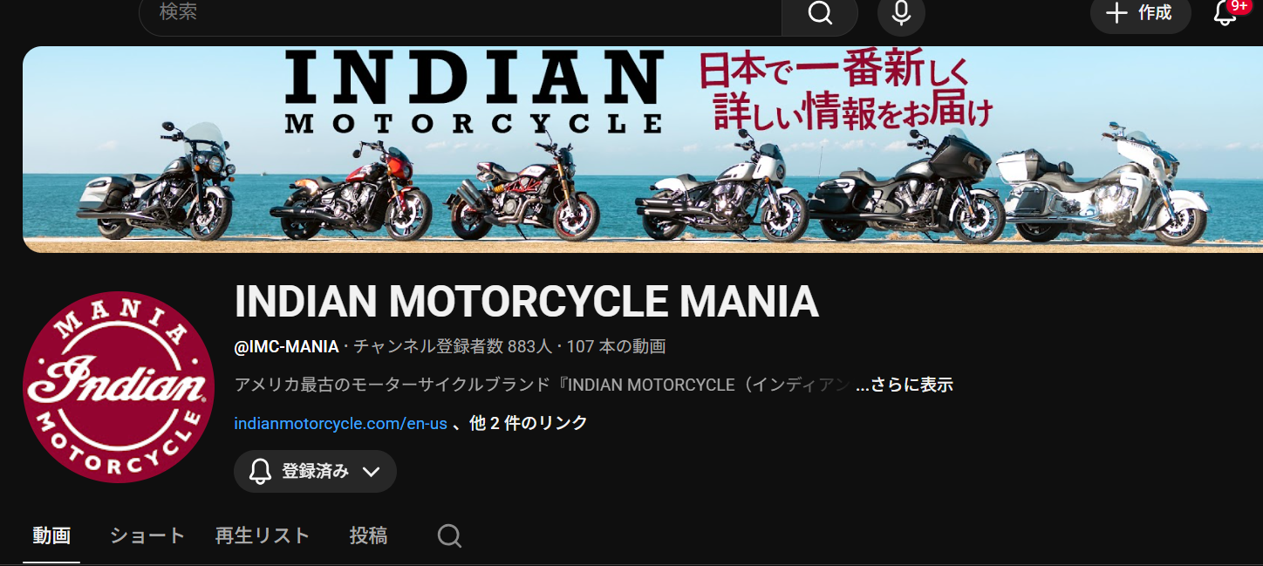Show more links via 他 2 件のリンク
The height and width of the screenshot is (566, 1263).
point(529,423)
